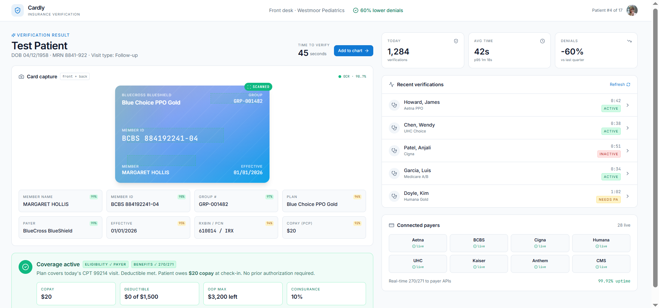659x308 pixels.
Task: Select the front + back capture tag
Action: (75, 77)
